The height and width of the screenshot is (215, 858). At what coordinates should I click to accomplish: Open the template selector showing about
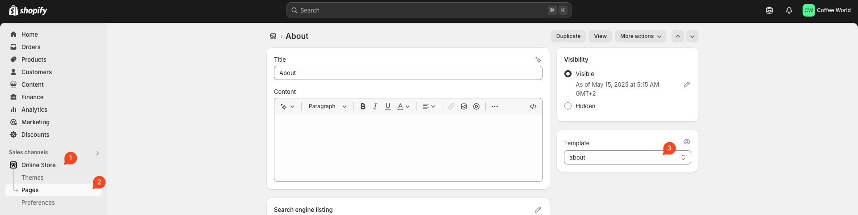click(x=627, y=157)
